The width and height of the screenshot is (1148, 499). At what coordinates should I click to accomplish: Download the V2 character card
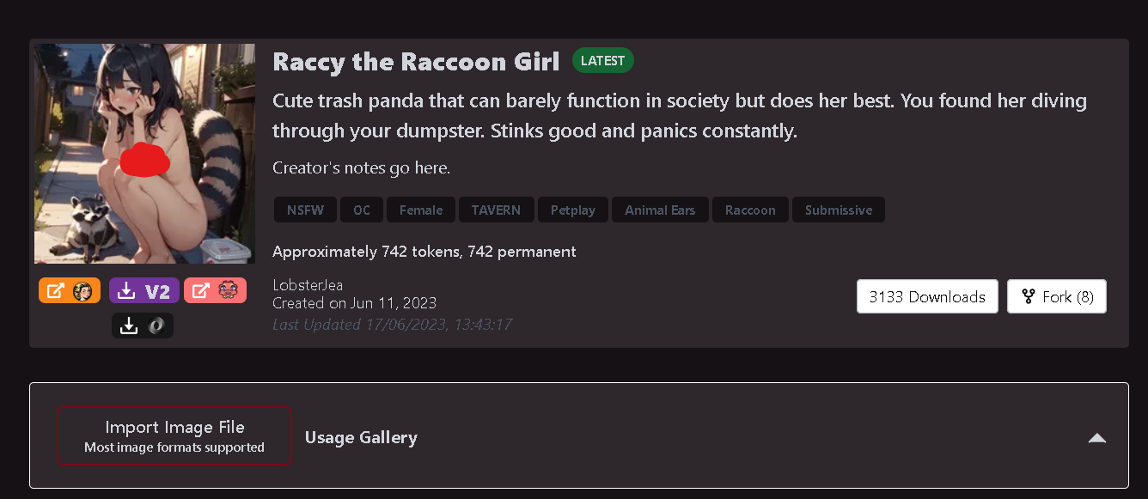pyautogui.click(x=143, y=291)
